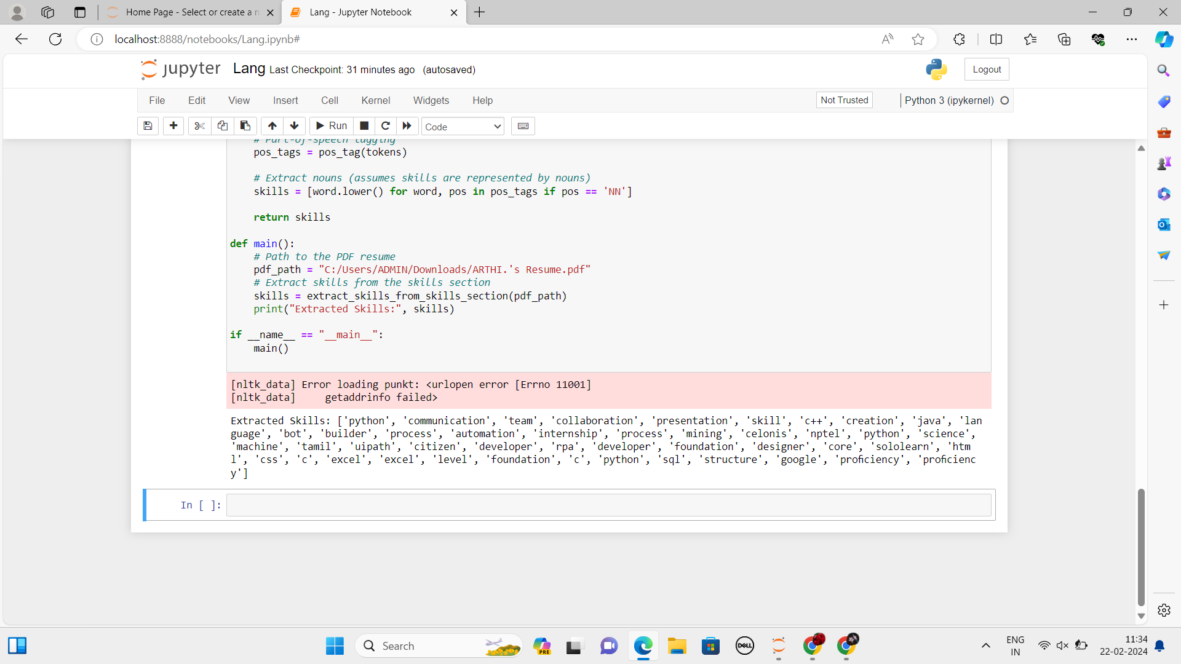Toggle the Not Trusted notebook status
This screenshot has height=664, width=1181.
(844, 100)
